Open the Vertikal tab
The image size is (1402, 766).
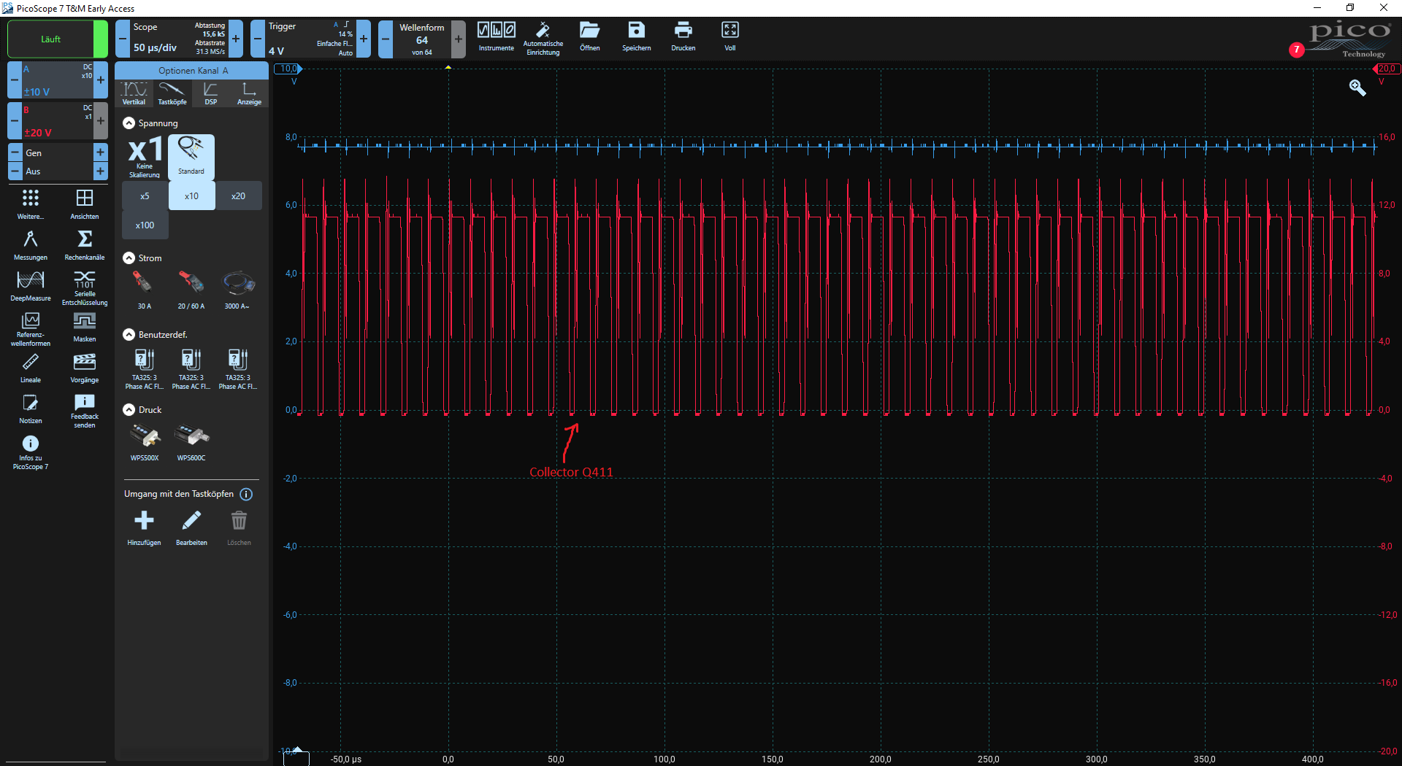134,93
